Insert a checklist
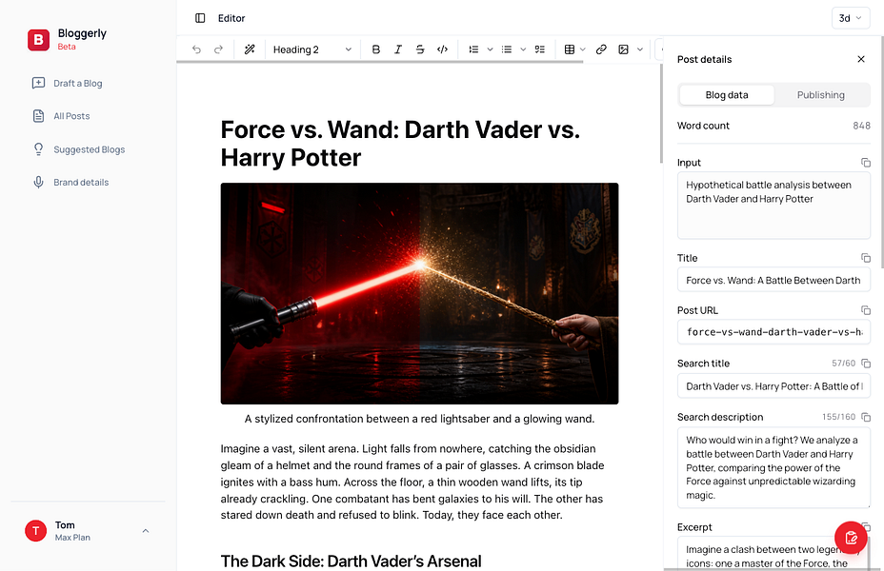The height and width of the screenshot is (571, 884). click(x=540, y=49)
